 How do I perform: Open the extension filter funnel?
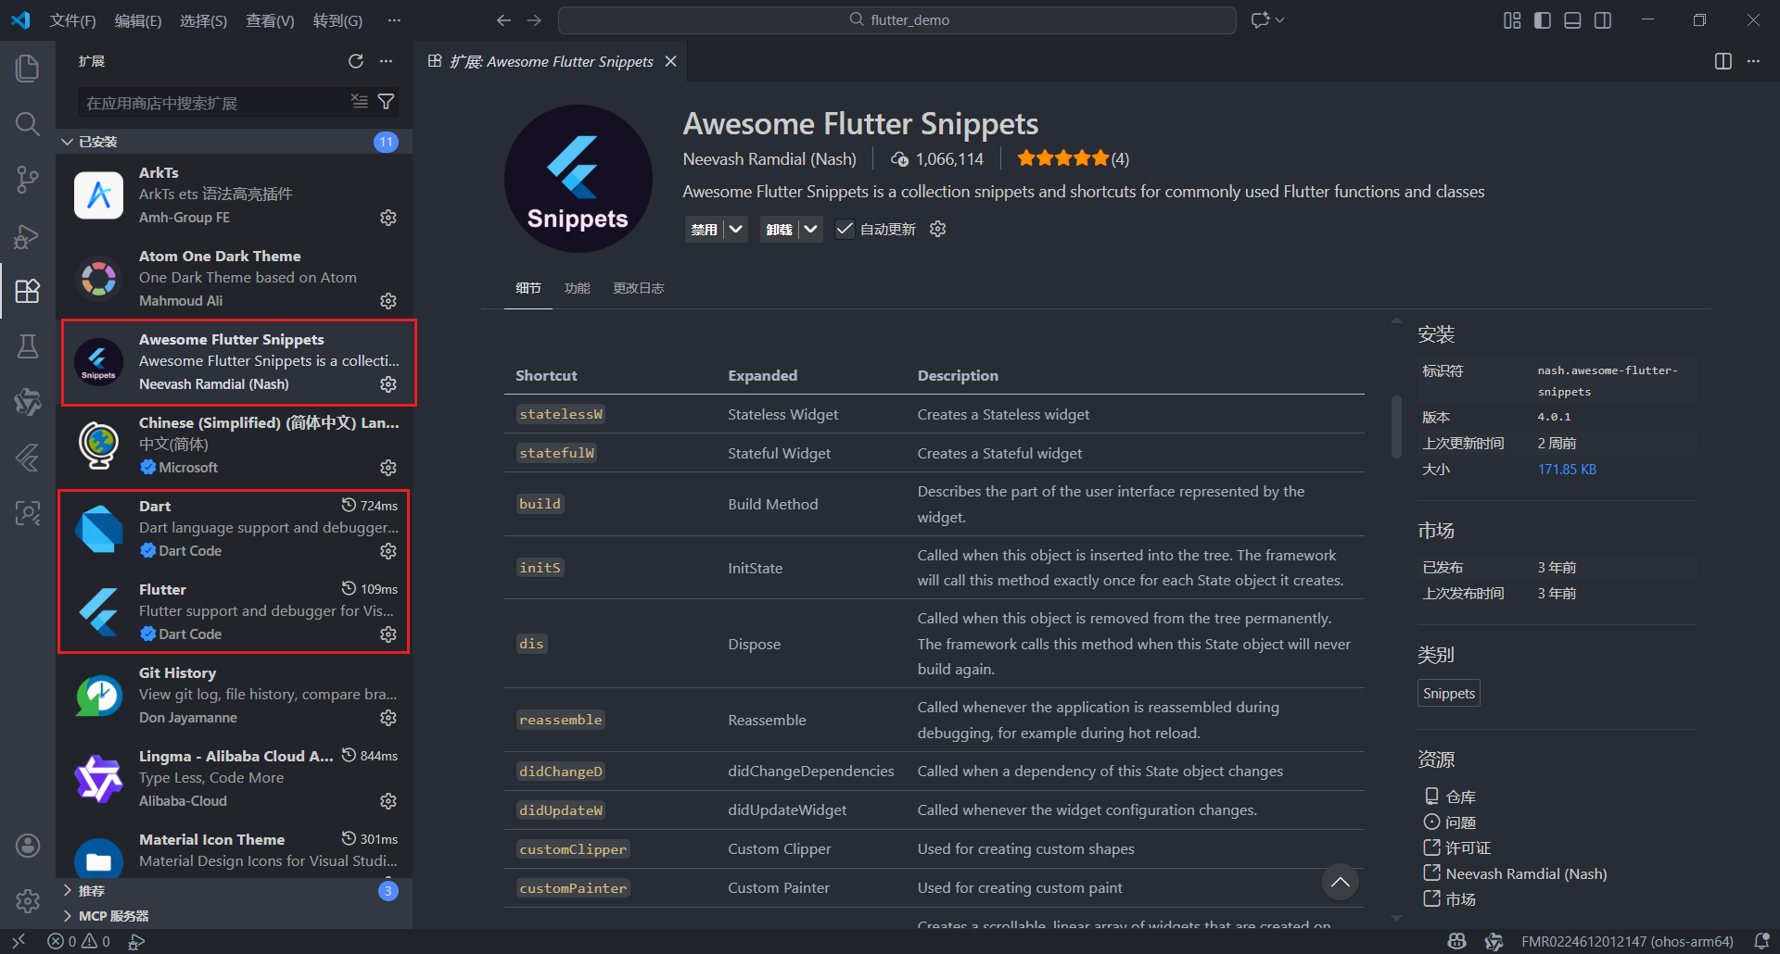[387, 101]
